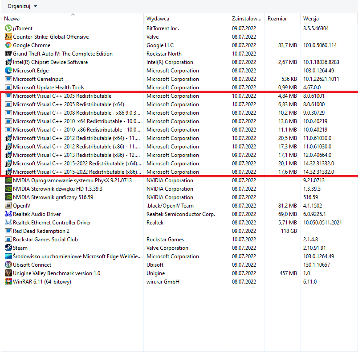Screen dimensions: 358x352
Task: Click publisher Ubisoft
Action: (x=155, y=265)
